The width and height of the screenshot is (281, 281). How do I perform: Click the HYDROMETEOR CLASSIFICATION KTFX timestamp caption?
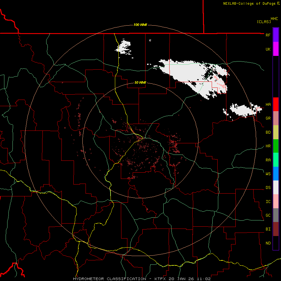pyautogui.click(x=142, y=279)
